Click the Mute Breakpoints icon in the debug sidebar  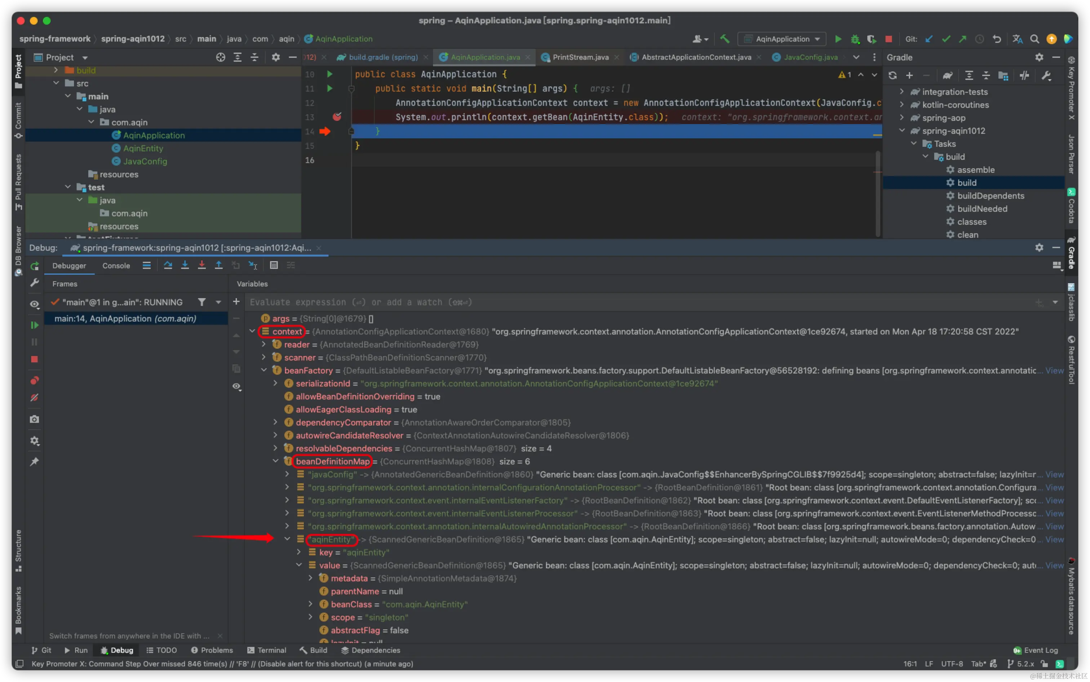(x=34, y=397)
